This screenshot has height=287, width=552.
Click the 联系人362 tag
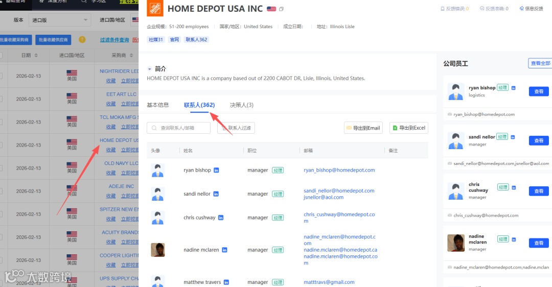[196, 40]
